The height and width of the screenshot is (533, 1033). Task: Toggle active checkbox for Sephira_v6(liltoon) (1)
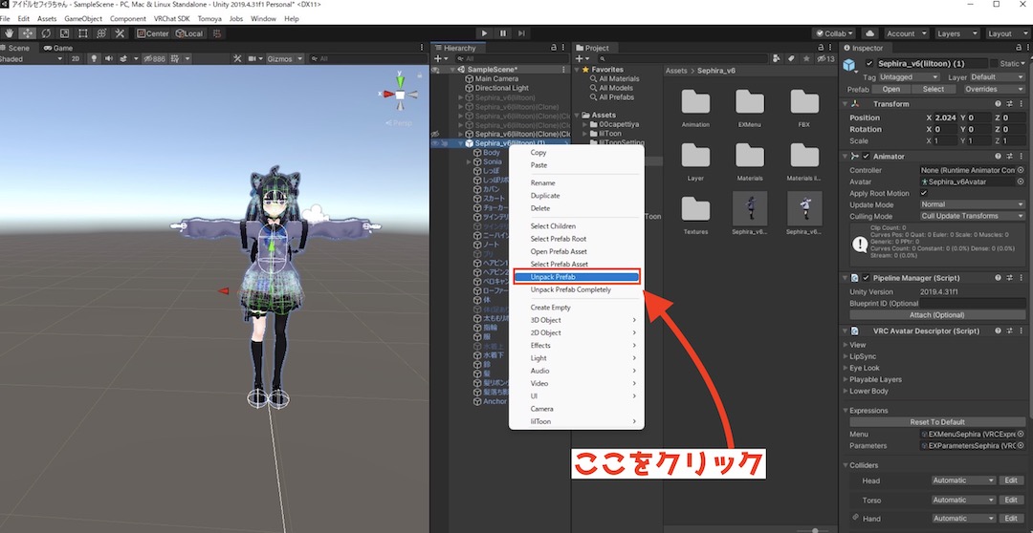[868, 64]
